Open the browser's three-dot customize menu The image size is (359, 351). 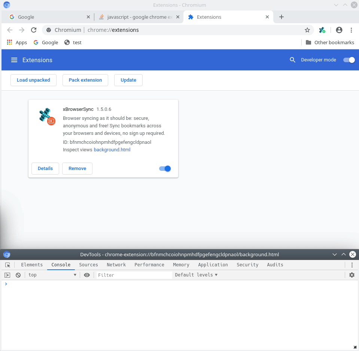point(351,30)
